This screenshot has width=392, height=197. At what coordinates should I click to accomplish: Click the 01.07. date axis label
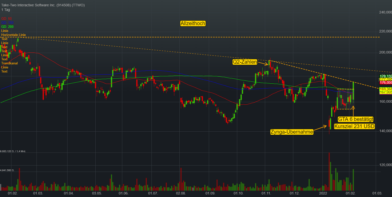(x=153, y=193)
